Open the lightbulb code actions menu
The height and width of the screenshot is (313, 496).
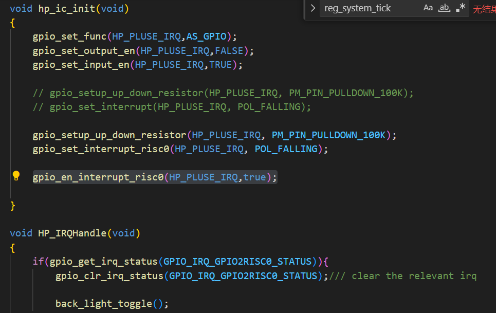(16, 176)
